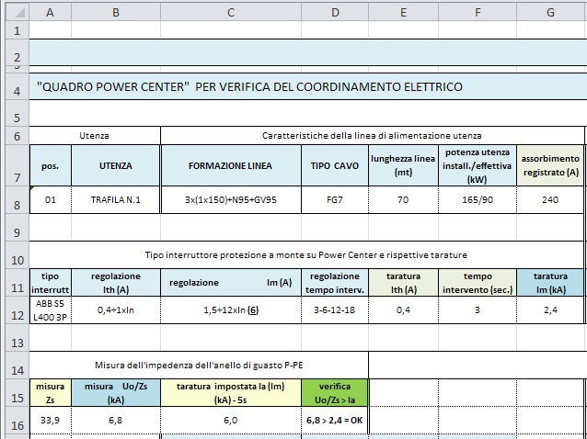Click the column C header
This screenshot has height=439, width=587.
230,11
